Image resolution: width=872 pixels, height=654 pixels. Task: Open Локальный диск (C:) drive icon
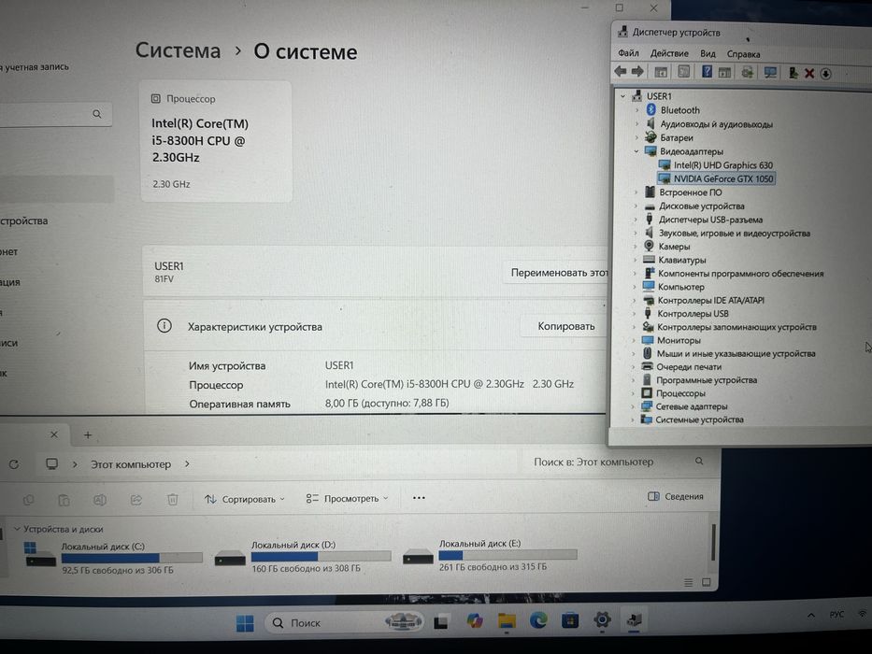[39, 555]
